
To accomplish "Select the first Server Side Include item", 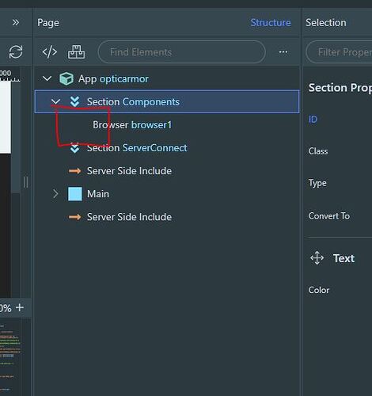I will (x=129, y=171).
